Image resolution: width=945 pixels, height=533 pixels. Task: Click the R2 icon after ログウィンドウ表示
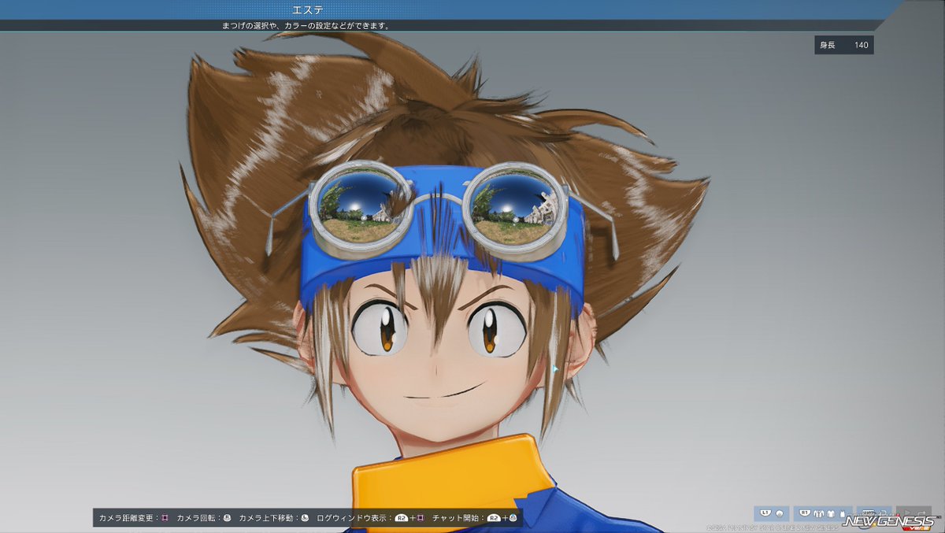tap(401, 518)
